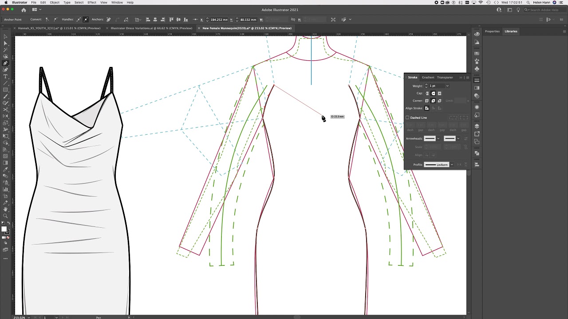Select the Lasso tool
The width and height of the screenshot is (568, 319).
coord(5,56)
